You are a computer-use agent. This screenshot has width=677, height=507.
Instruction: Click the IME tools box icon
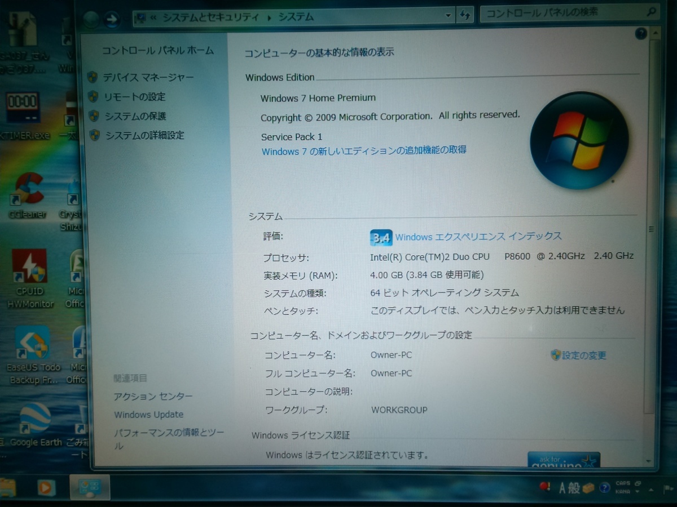point(588,488)
